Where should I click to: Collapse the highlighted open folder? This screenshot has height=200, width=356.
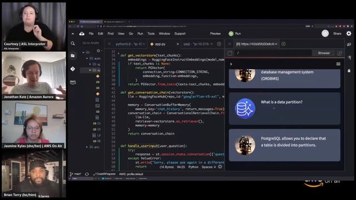(90, 71)
